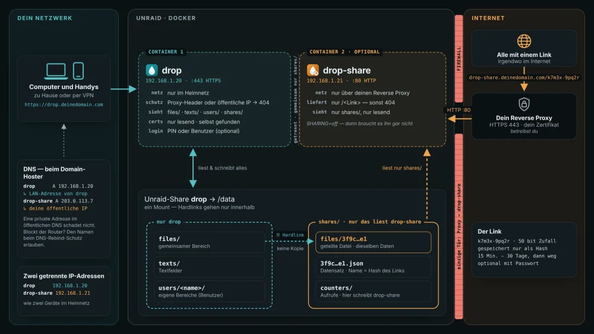The height and width of the screenshot is (334, 594).
Task: Select the texts/ Textfelder box
Action: 210,267
